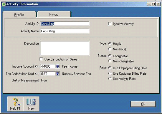
Task: Click in the Description text box
Action: pos(65,48)
